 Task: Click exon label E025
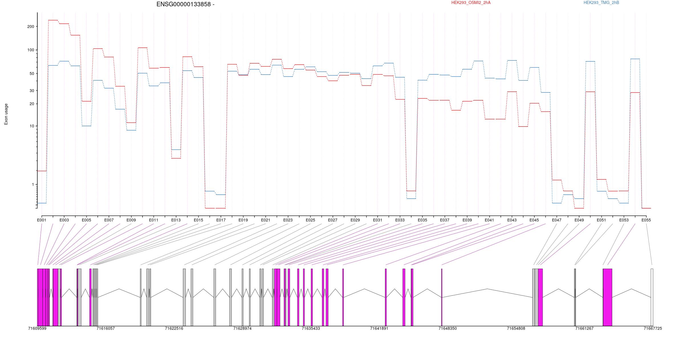(310, 220)
